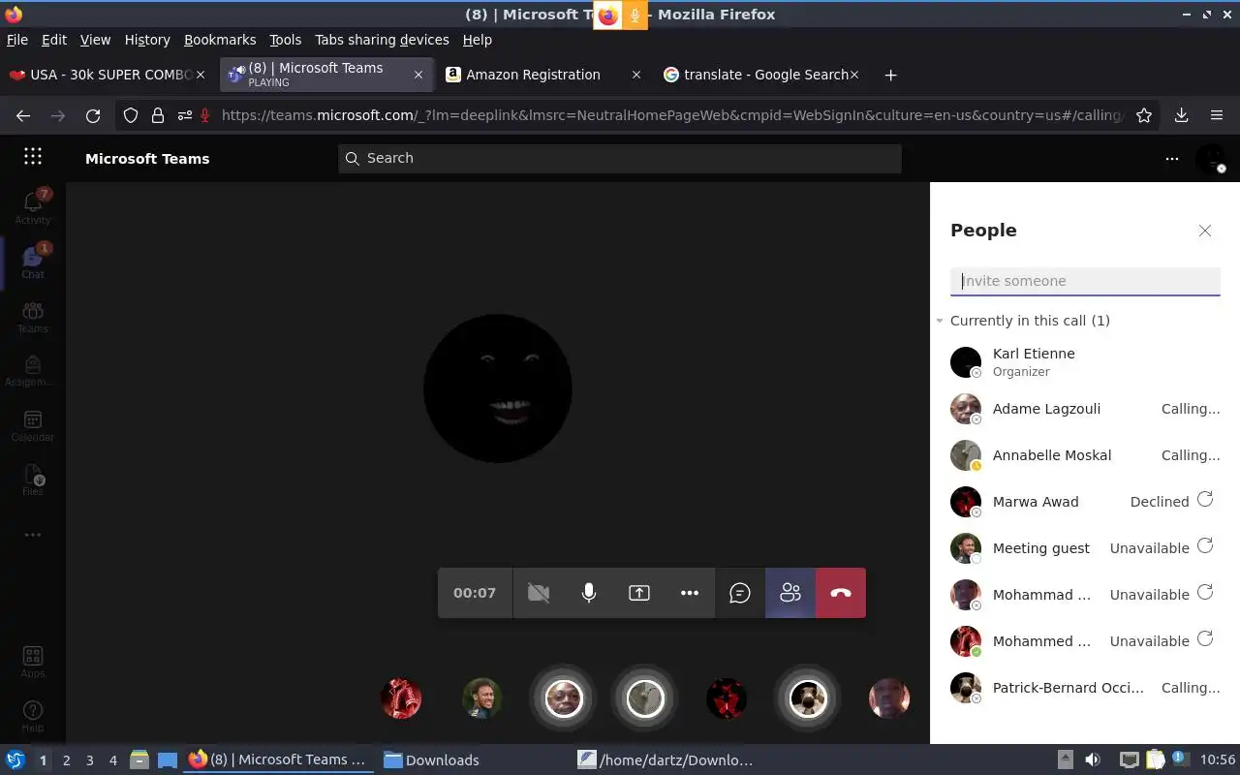Close the Microsoft Teams browser tab

418,75
